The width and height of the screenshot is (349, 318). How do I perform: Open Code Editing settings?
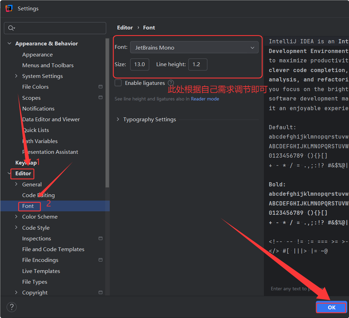(38, 195)
